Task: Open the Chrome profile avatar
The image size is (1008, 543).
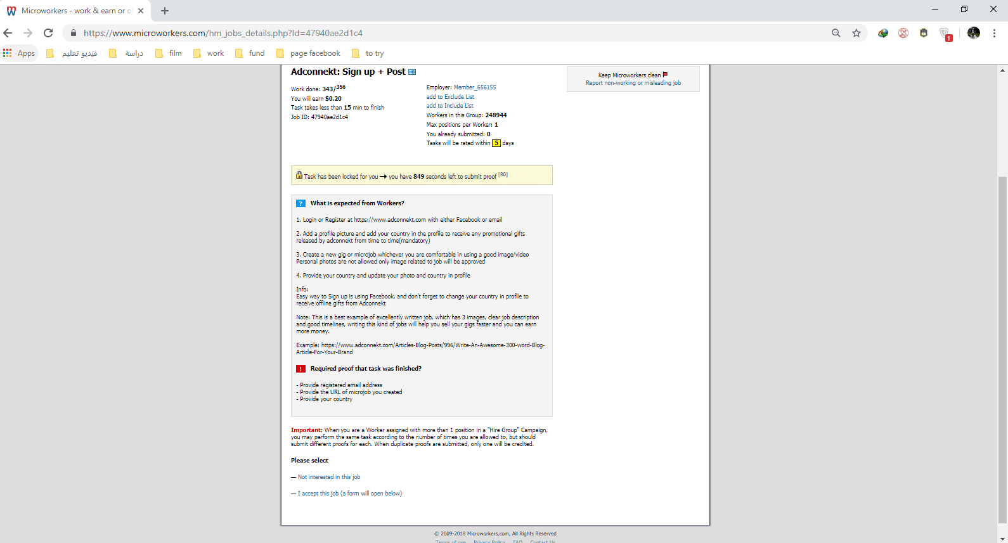Action: (974, 33)
